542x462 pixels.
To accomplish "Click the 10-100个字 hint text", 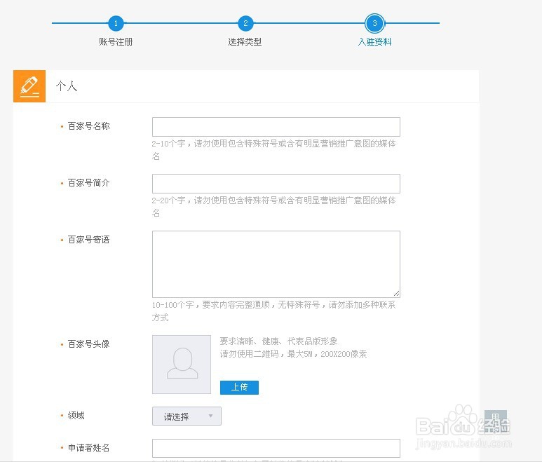I will pos(273,311).
